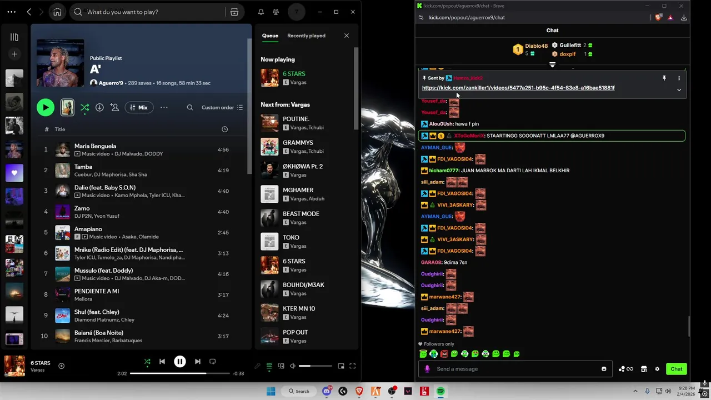Switch to the Recently played tab
Image resolution: width=711 pixels, height=400 pixels.
306,36
